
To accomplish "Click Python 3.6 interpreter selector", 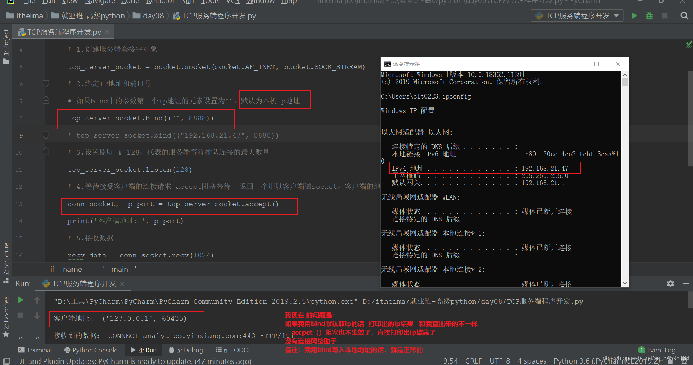I will [607, 361].
